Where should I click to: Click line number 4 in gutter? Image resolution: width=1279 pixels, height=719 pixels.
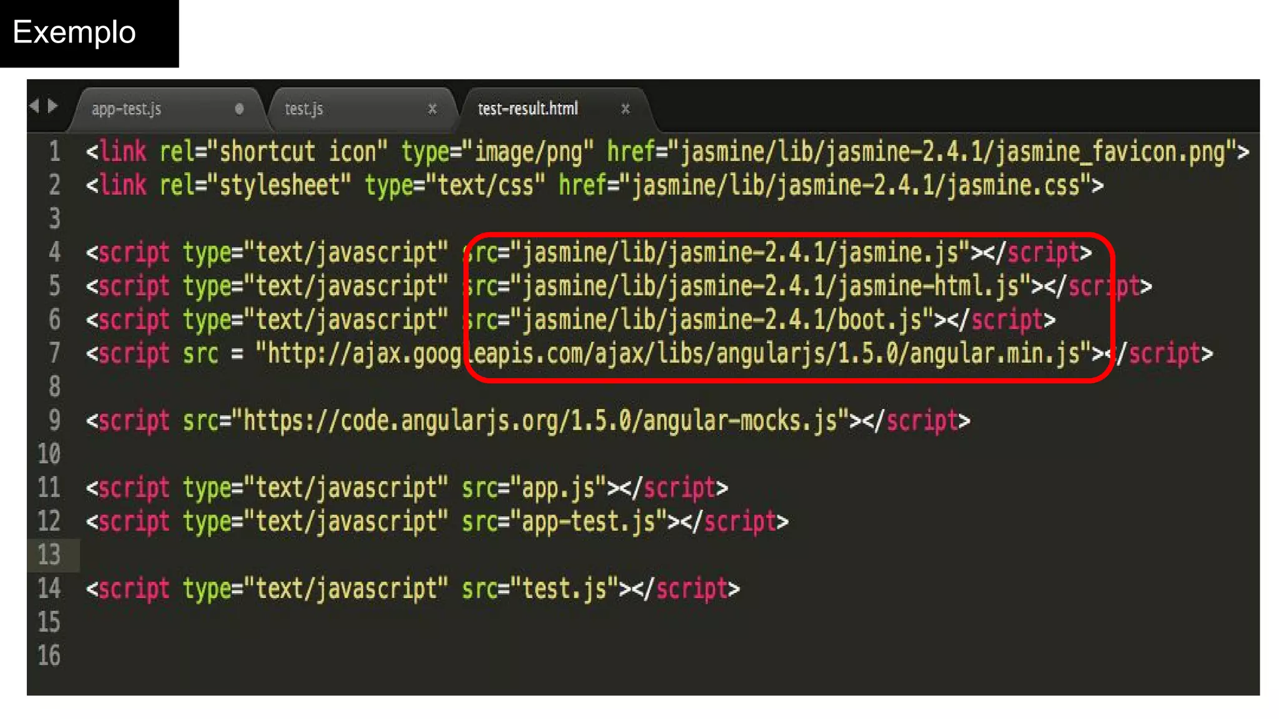click(x=55, y=252)
